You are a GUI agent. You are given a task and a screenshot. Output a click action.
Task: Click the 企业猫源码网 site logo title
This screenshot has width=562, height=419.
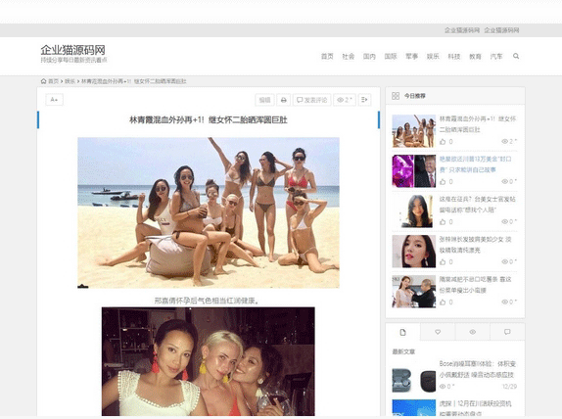point(72,50)
